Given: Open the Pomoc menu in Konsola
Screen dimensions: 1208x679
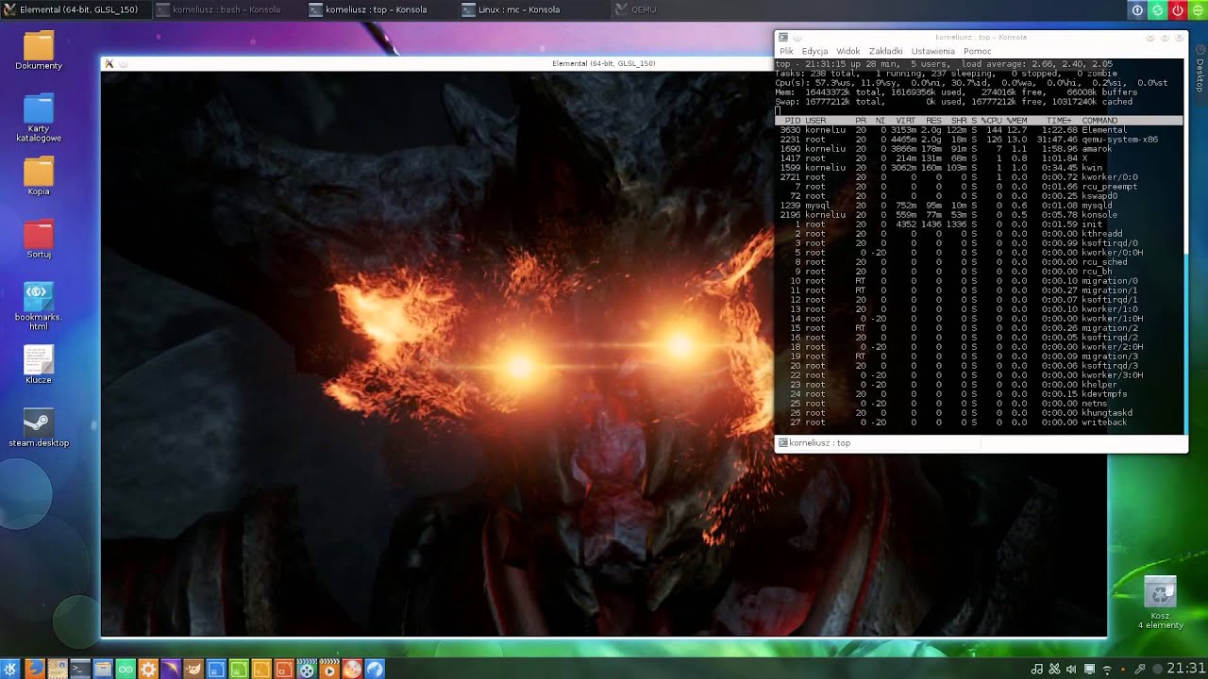Looking at the screenshot, I should point(977,51).
